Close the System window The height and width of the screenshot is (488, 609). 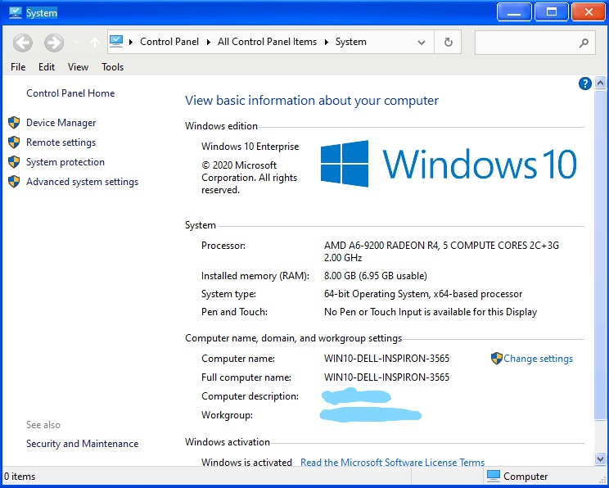[x=589, y=12]
